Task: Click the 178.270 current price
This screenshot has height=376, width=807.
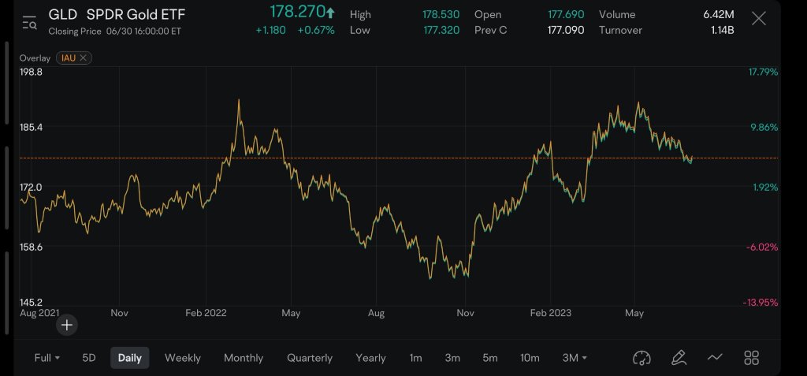Action: pyautogui.click(x=297, y=11)
